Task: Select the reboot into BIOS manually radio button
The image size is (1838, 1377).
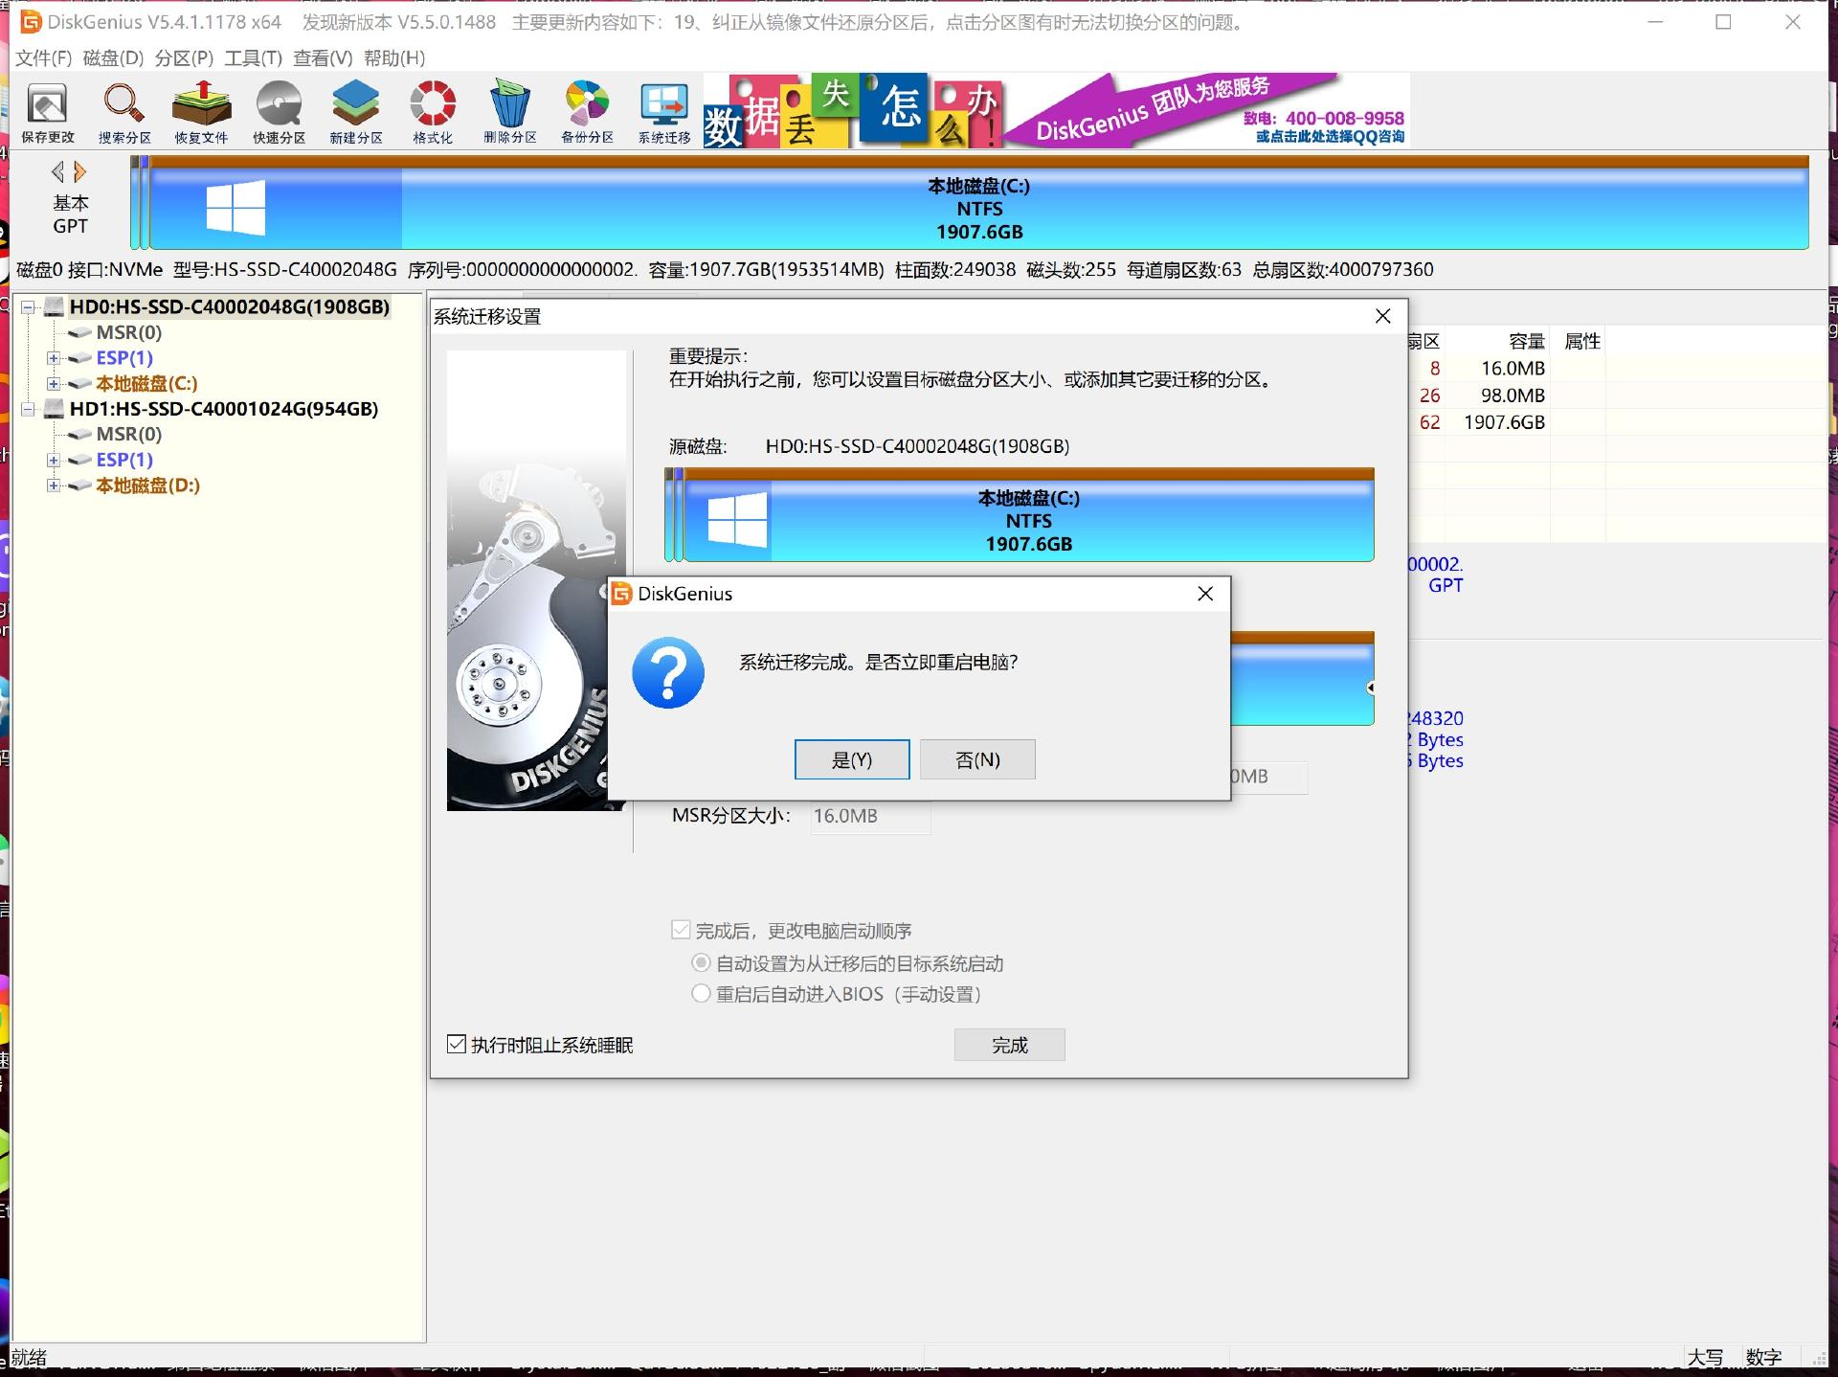Action: coord(701,993)
